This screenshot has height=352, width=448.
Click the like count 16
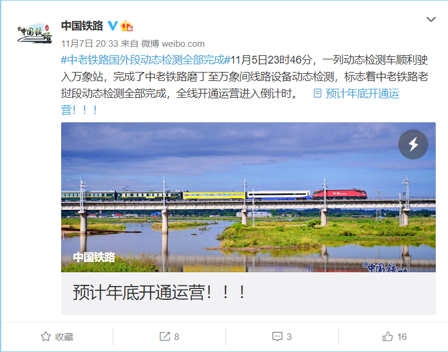(x=402, y=337)
